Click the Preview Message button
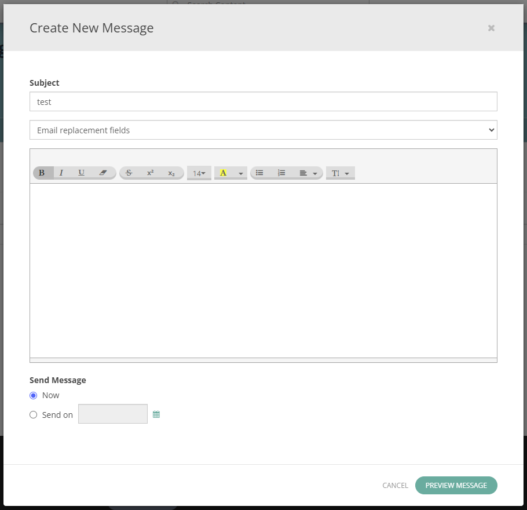527x510 pixels. (456, 485)
